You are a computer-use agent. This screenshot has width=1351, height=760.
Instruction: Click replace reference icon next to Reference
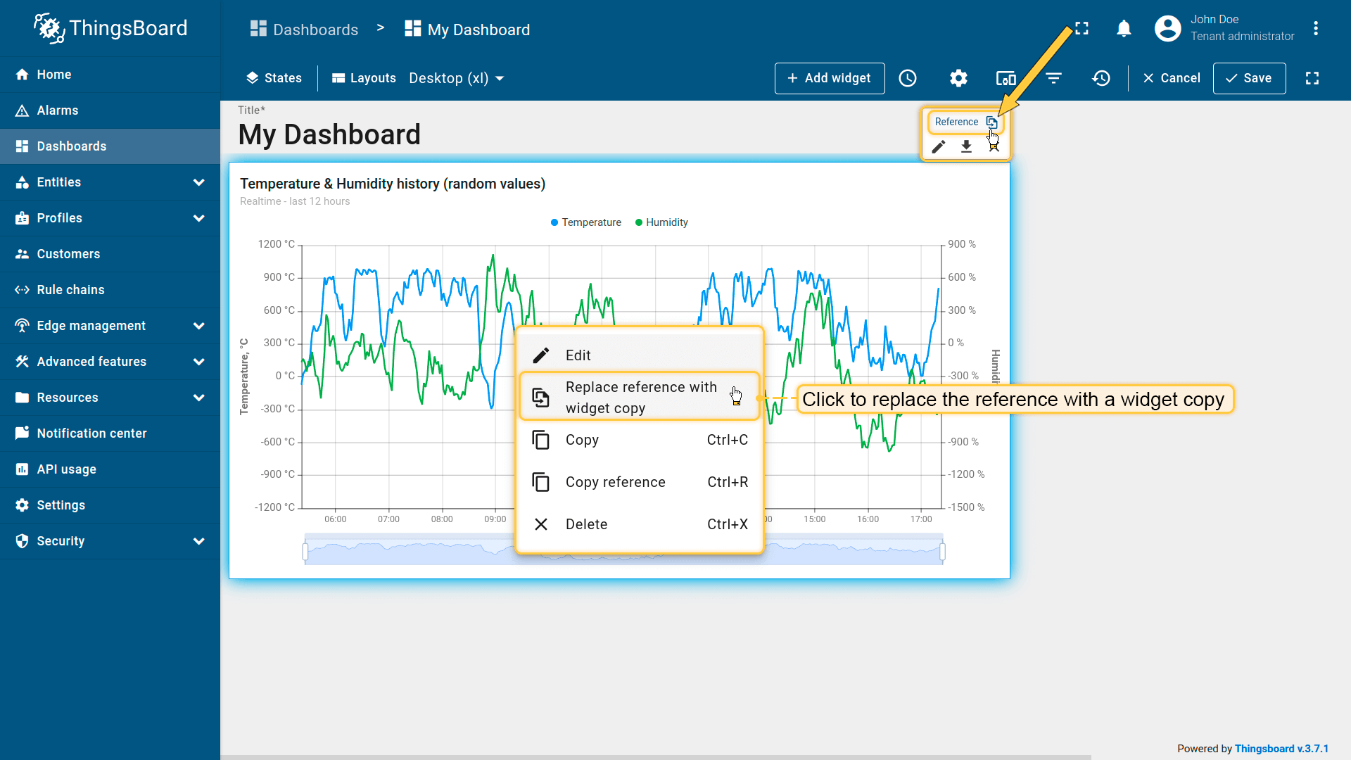pyautogui.click(x=991, y=122)
